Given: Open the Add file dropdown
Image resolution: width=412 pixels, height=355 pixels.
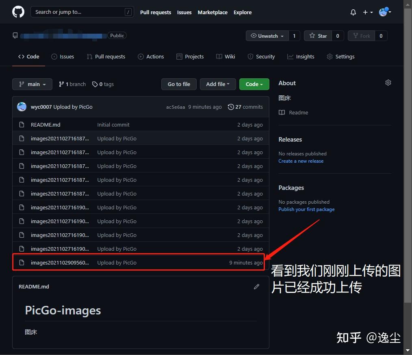Looking at the screenshot, I should pos(218,84).
